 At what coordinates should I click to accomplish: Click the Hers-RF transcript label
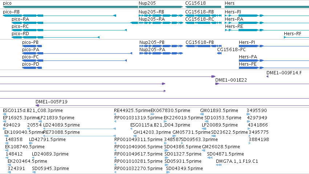pyautogui.click(x=292, y=34)
